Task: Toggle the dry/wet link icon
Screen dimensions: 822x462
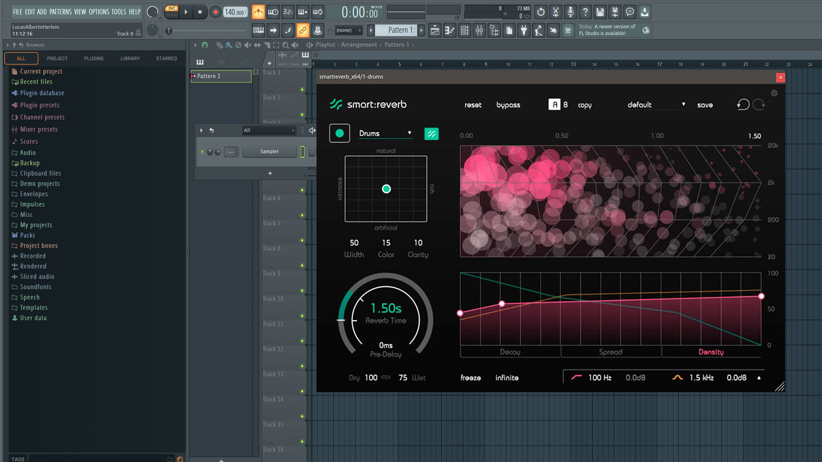Action: point(386,378)
